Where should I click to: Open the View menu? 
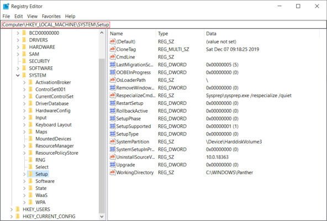coord(33,16)
